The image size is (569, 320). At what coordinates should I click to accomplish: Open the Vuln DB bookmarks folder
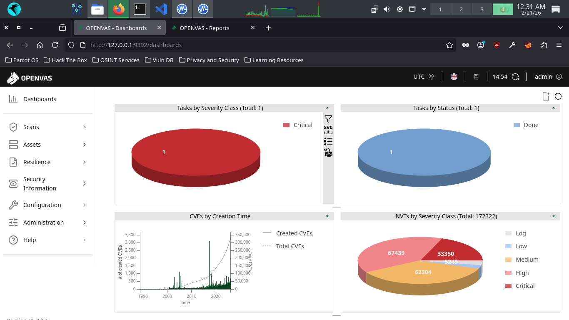pos(159,60)
